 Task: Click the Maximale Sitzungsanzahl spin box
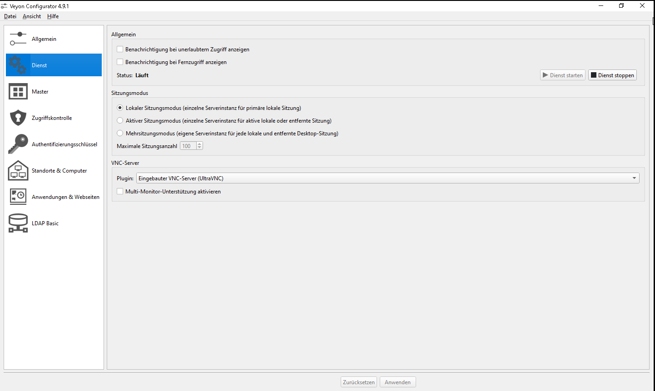point(188,146)
